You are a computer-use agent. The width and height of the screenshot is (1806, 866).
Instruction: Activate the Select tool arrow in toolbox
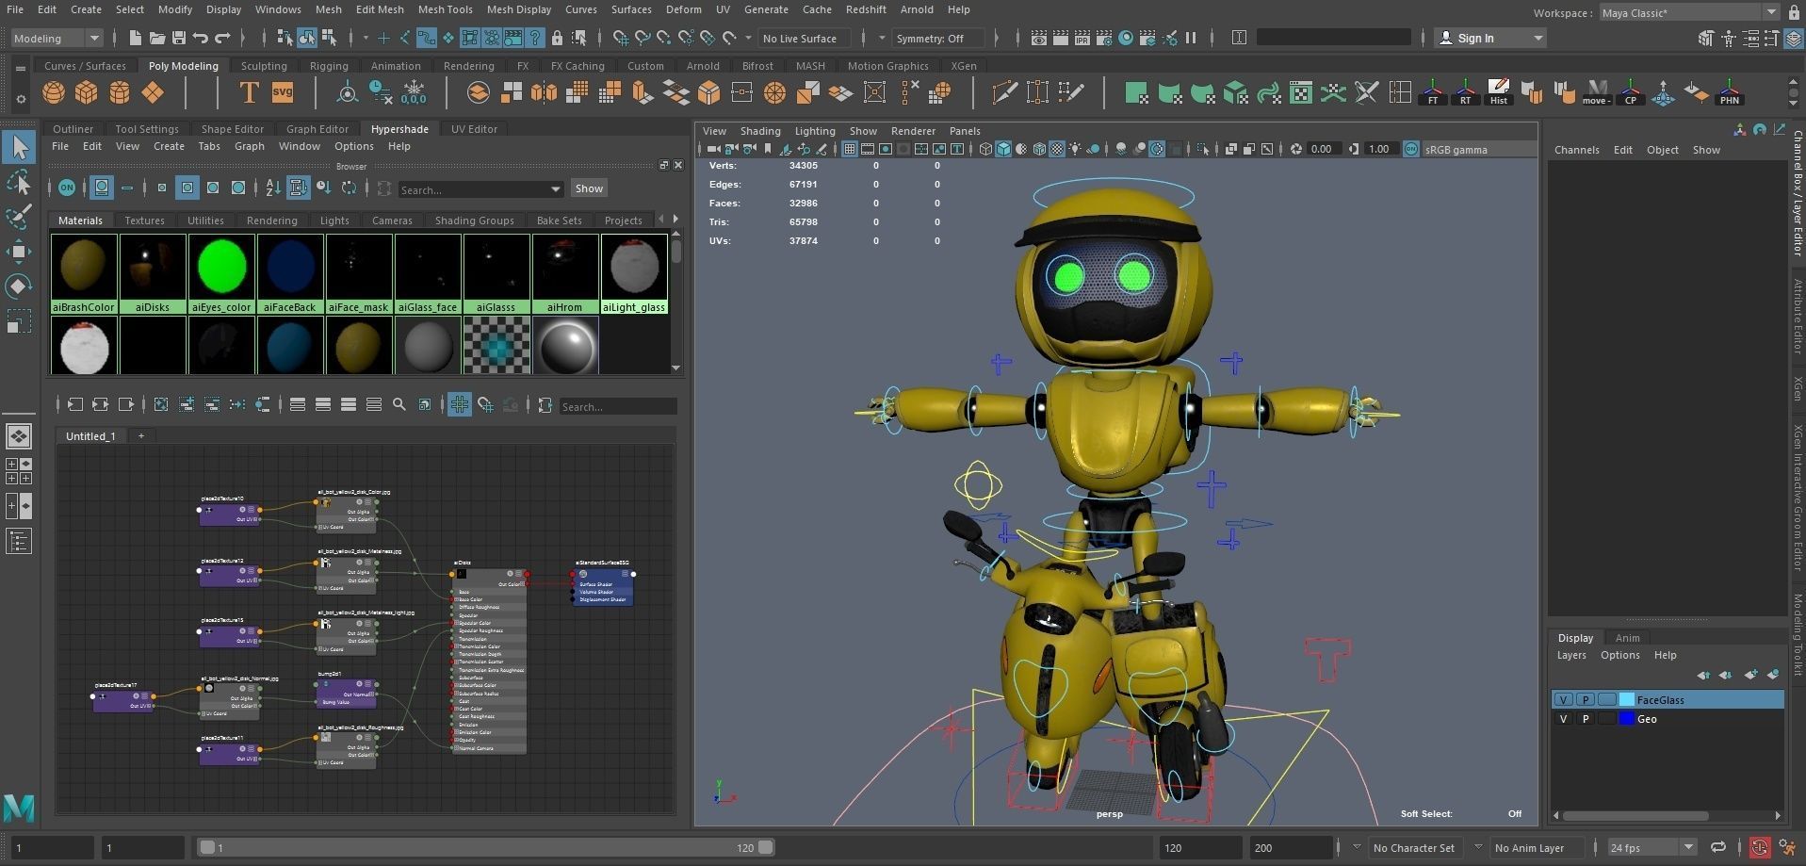[19, 147]
